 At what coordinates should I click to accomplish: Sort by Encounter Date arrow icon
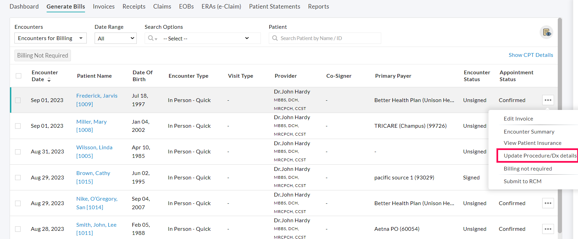tap(49, 80)
